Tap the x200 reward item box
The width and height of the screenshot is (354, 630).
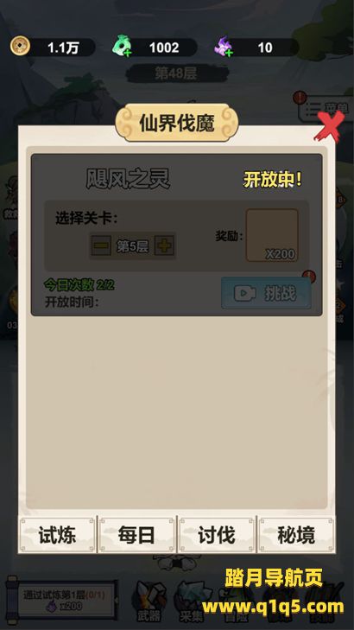272,235
